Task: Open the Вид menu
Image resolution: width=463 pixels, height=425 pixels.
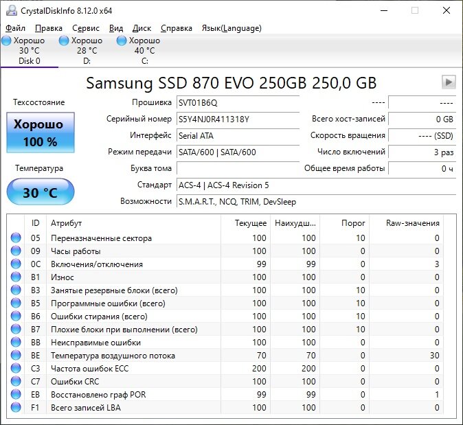Action: (x=116, y=28)
